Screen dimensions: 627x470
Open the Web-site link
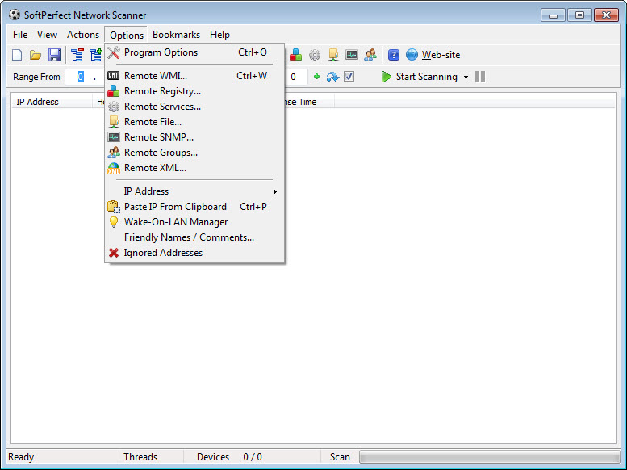(x=441, y=55)
